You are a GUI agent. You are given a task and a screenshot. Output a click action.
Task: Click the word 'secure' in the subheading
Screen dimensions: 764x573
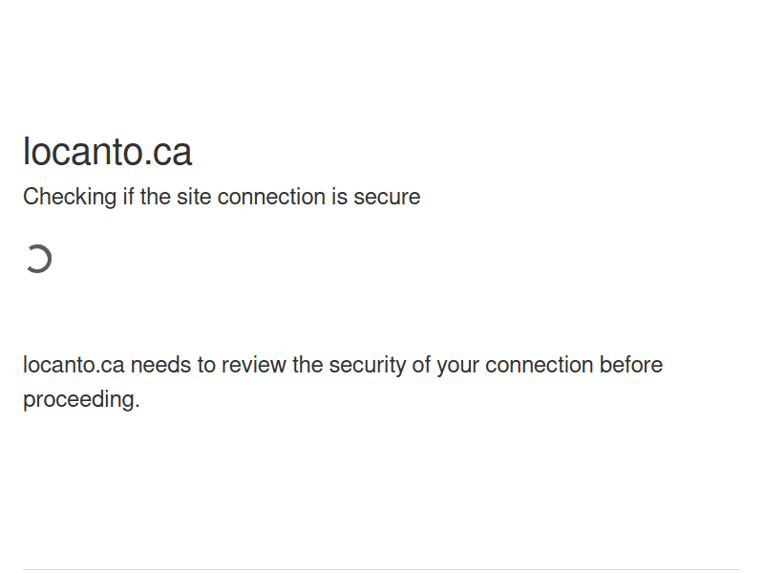coord(387,197)
